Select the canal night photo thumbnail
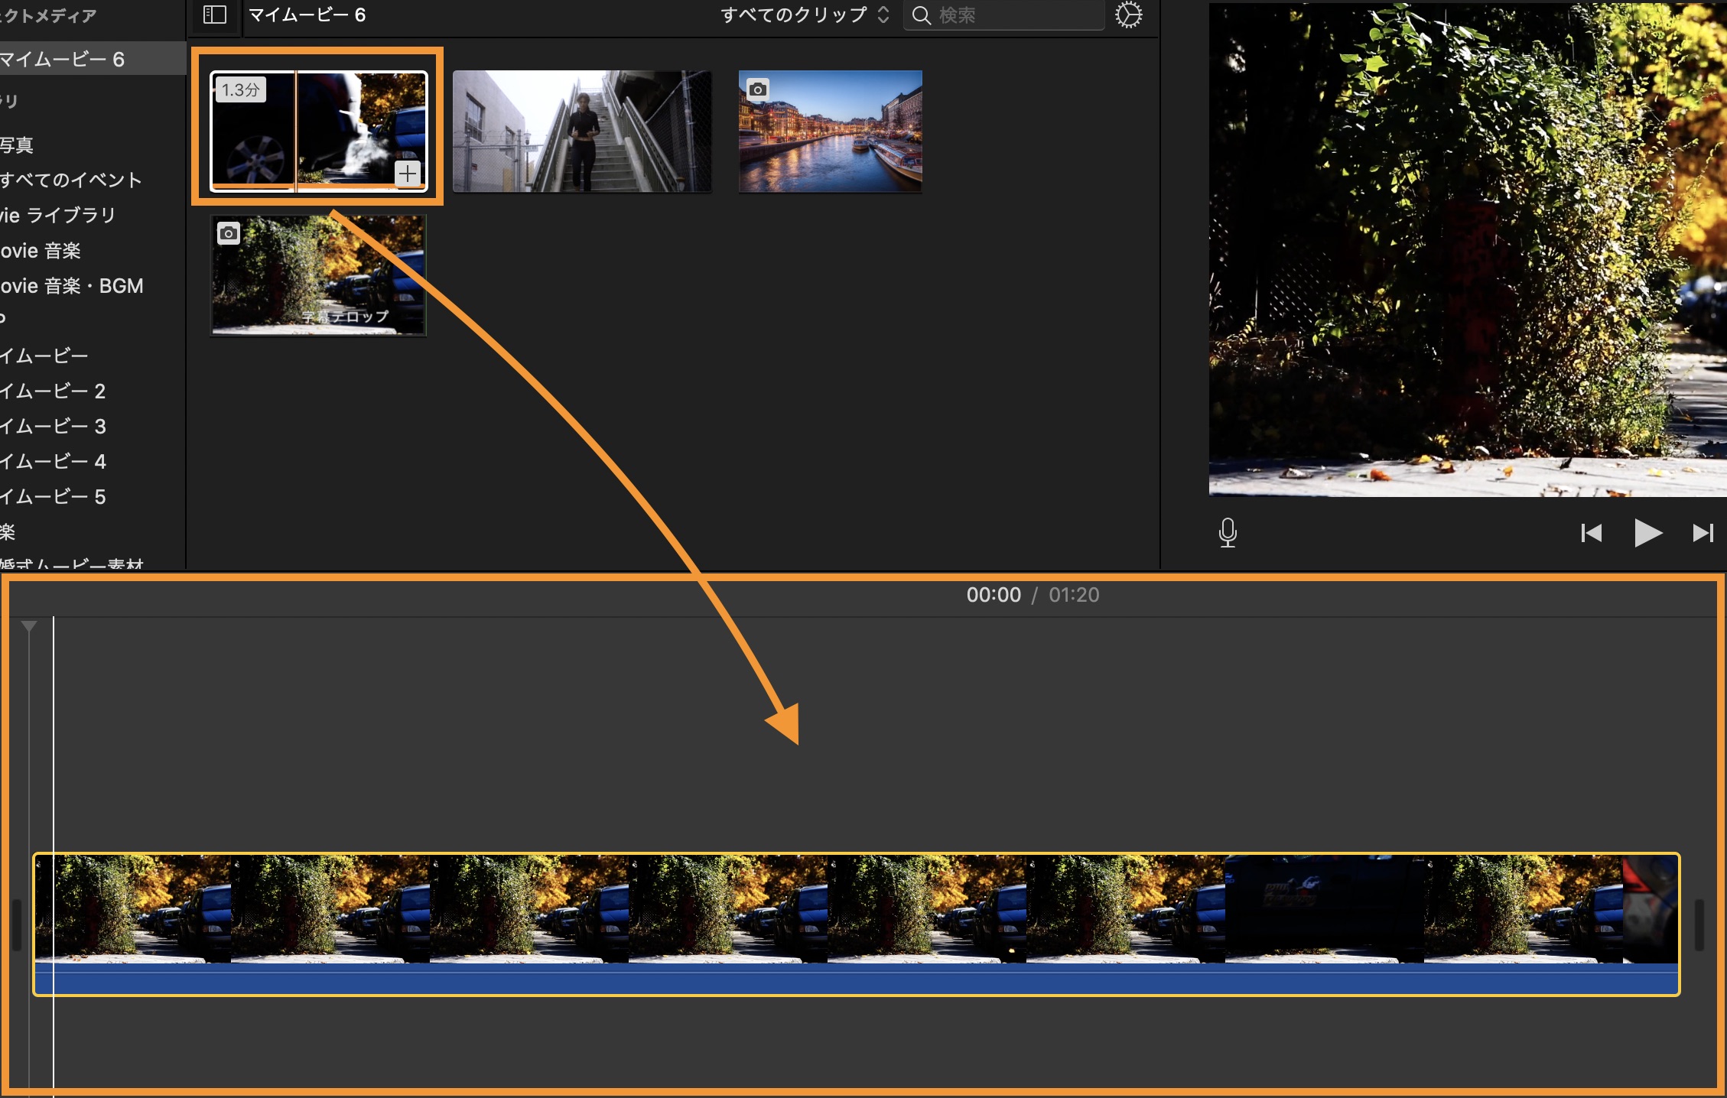The height and width of the screenshot is (1098, 1727). coord(830,132)
